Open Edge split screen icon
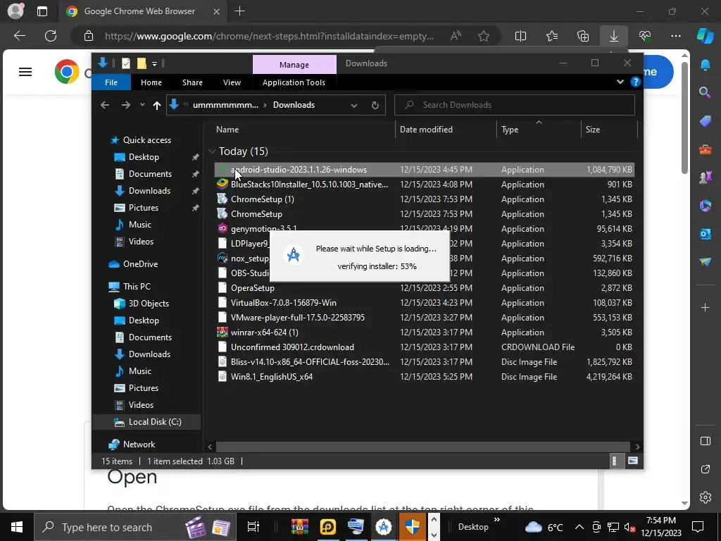Screen dimensions: 721x541 [520, 36]
